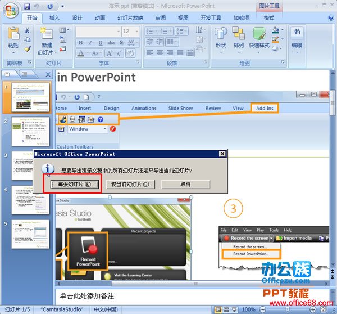Click the 取消 button in dialog
This screenshot has height=314, width=337.
coord(185,184)
